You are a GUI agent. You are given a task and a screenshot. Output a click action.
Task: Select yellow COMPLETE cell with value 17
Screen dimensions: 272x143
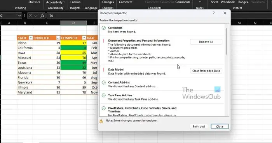tap(73, 43)
